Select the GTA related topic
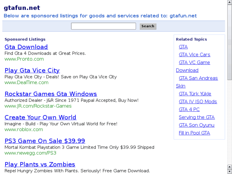 pos(183,47)
